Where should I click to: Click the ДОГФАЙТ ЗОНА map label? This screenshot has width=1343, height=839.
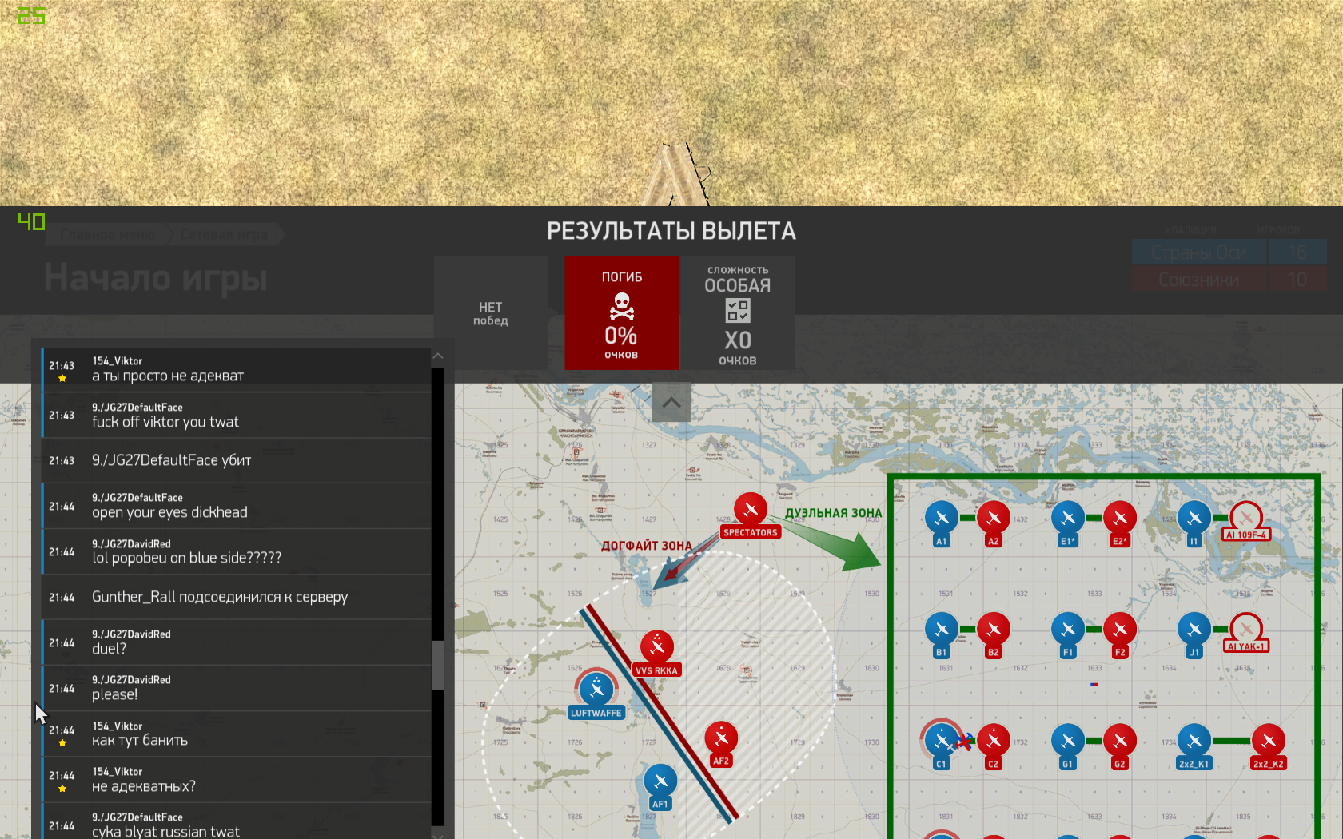coord(647,546)
